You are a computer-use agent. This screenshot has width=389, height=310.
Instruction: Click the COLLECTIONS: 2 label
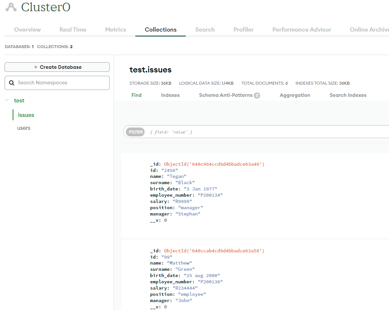tap(55, 47)
